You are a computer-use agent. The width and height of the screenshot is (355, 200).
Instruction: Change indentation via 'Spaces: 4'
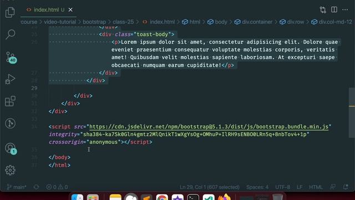click(257, 187)
